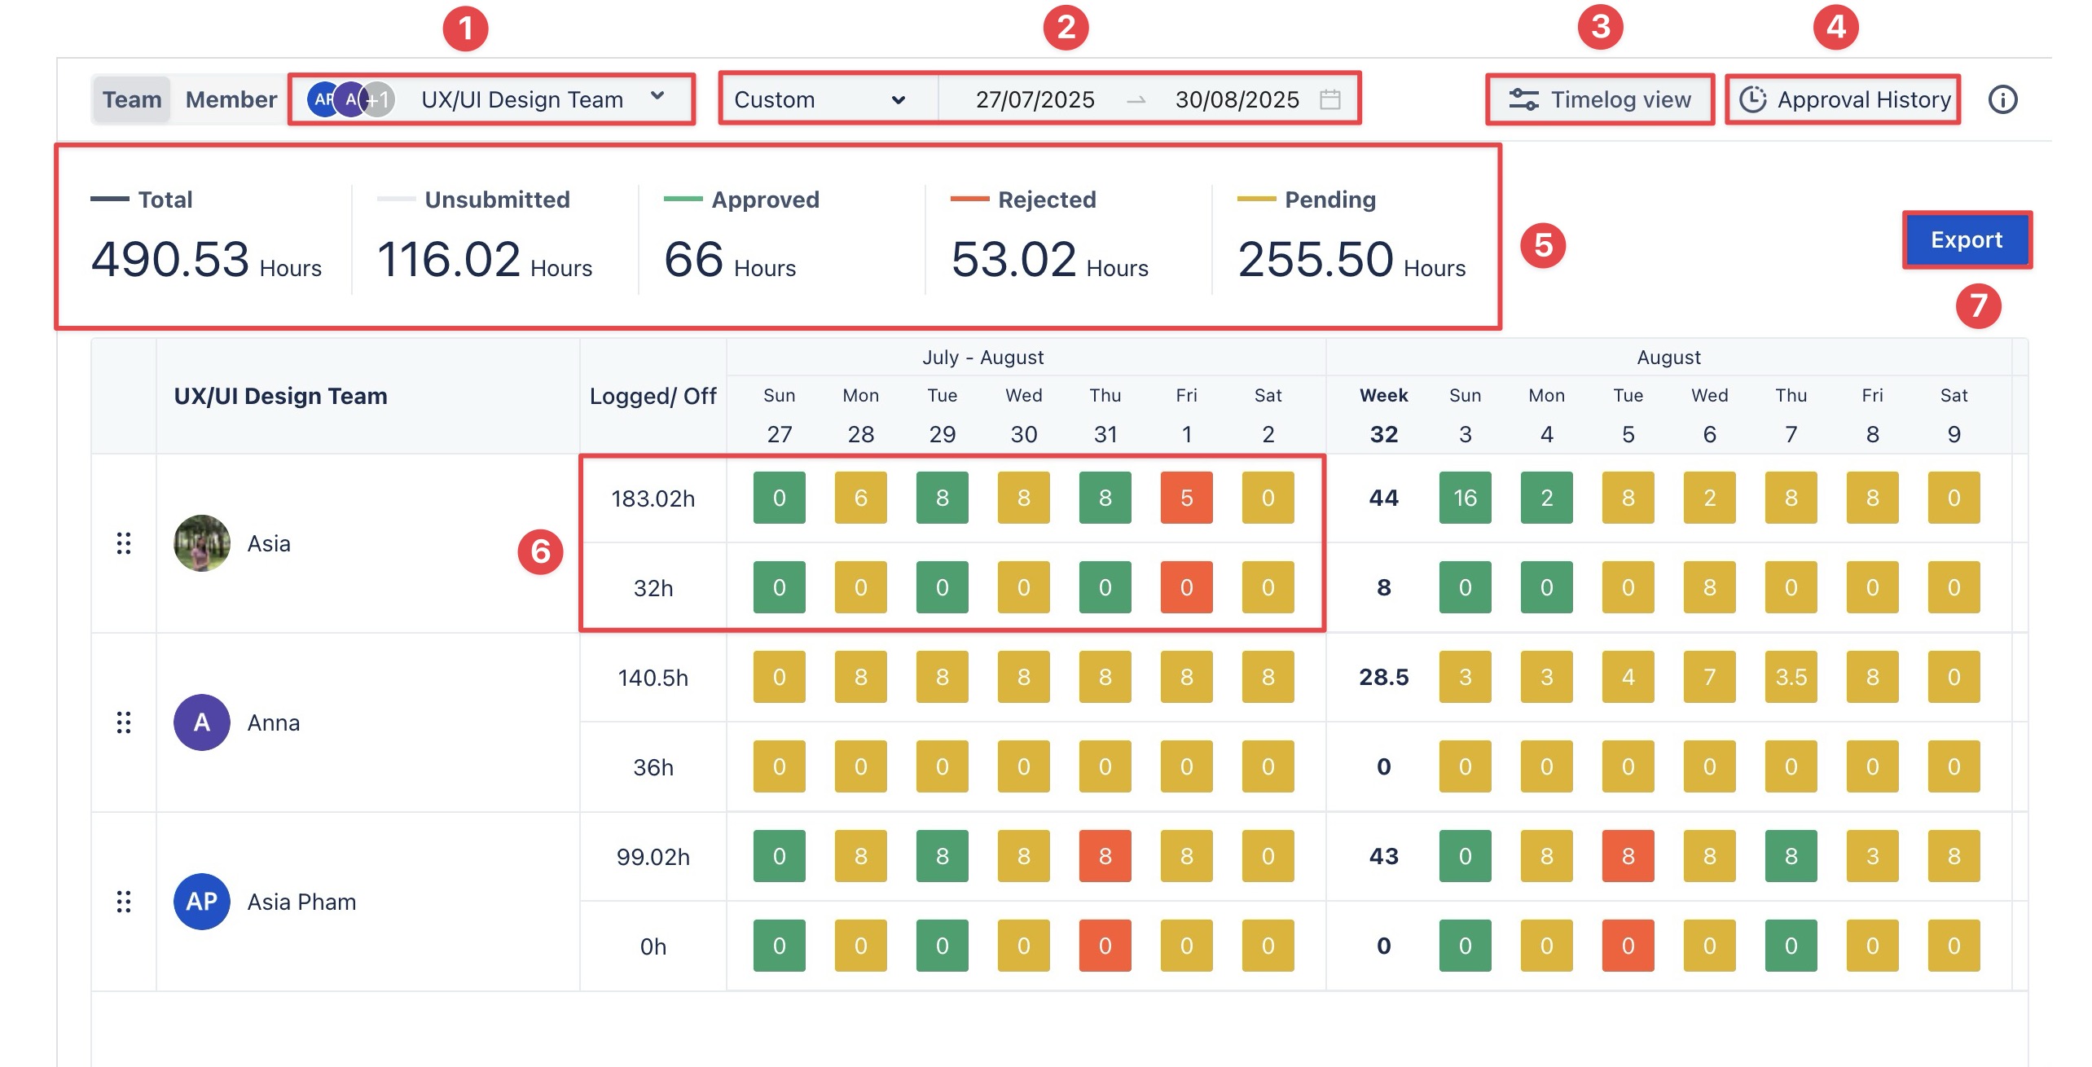Screen dimensions: 2092x1067
Task: Click Anna's purple A avatar
Action: pos(202,722)
